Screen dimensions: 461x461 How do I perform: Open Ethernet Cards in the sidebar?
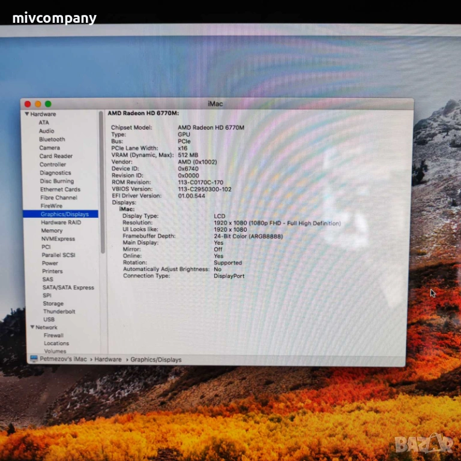(x=60, y=189)
